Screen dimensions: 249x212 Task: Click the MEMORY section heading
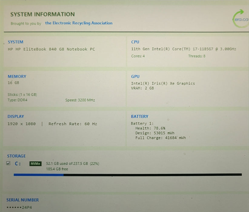point(17,77)
